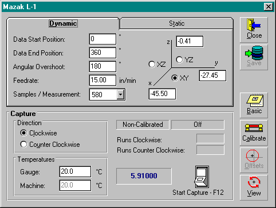276x208 pixels.
Task: Click the Gauge temperature field
Action: pos(75,171)
